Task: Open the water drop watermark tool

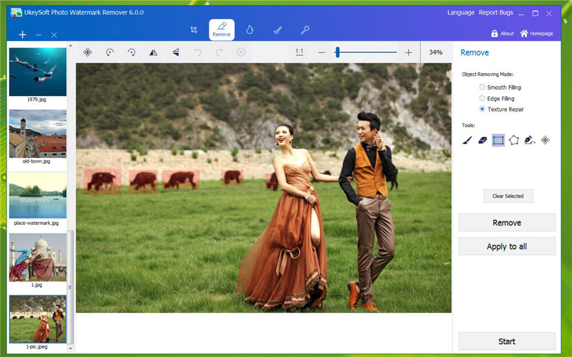Action: 249,30
